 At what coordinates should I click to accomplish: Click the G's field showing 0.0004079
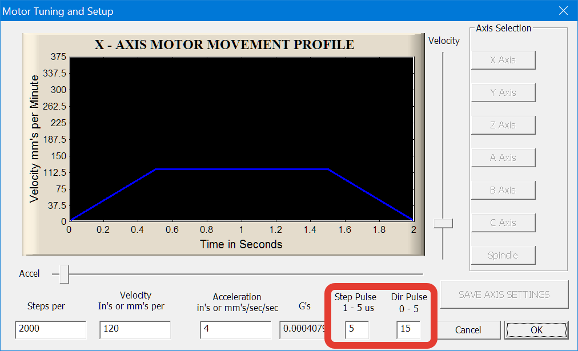(302, 330)
